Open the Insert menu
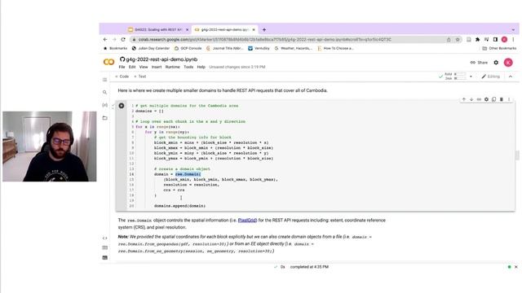Screen dimensions: 522x293 click(x=157, y=67)
